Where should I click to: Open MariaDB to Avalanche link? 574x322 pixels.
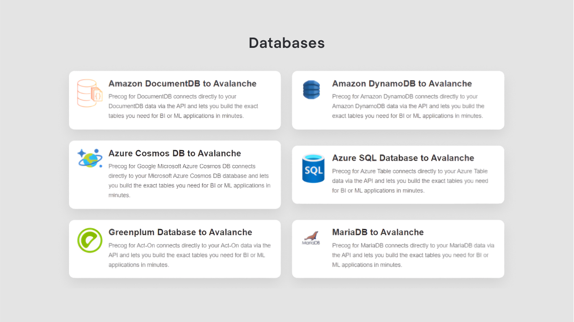(378, 232)
